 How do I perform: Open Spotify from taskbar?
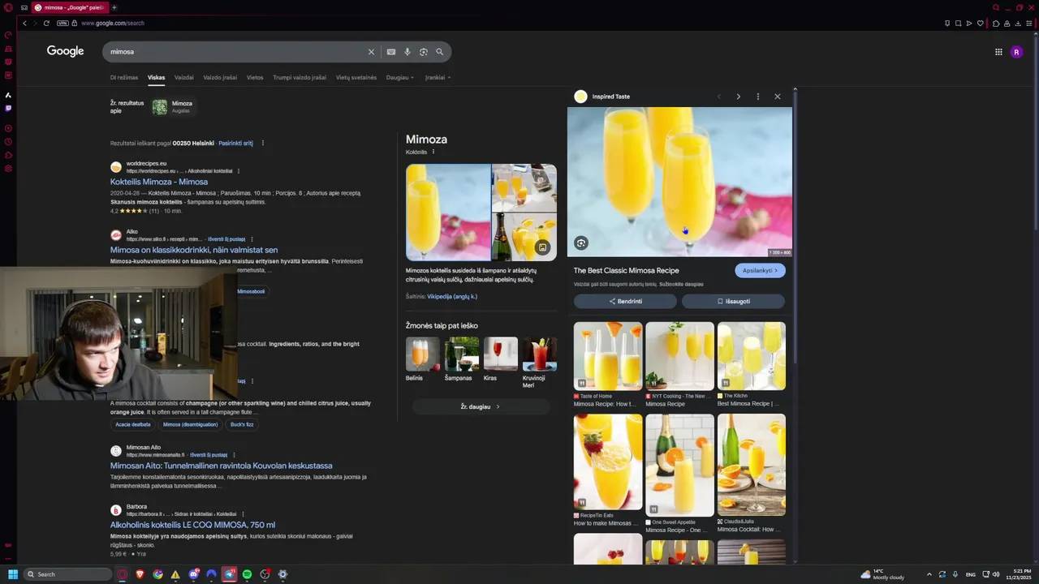[x=248, y=574]
